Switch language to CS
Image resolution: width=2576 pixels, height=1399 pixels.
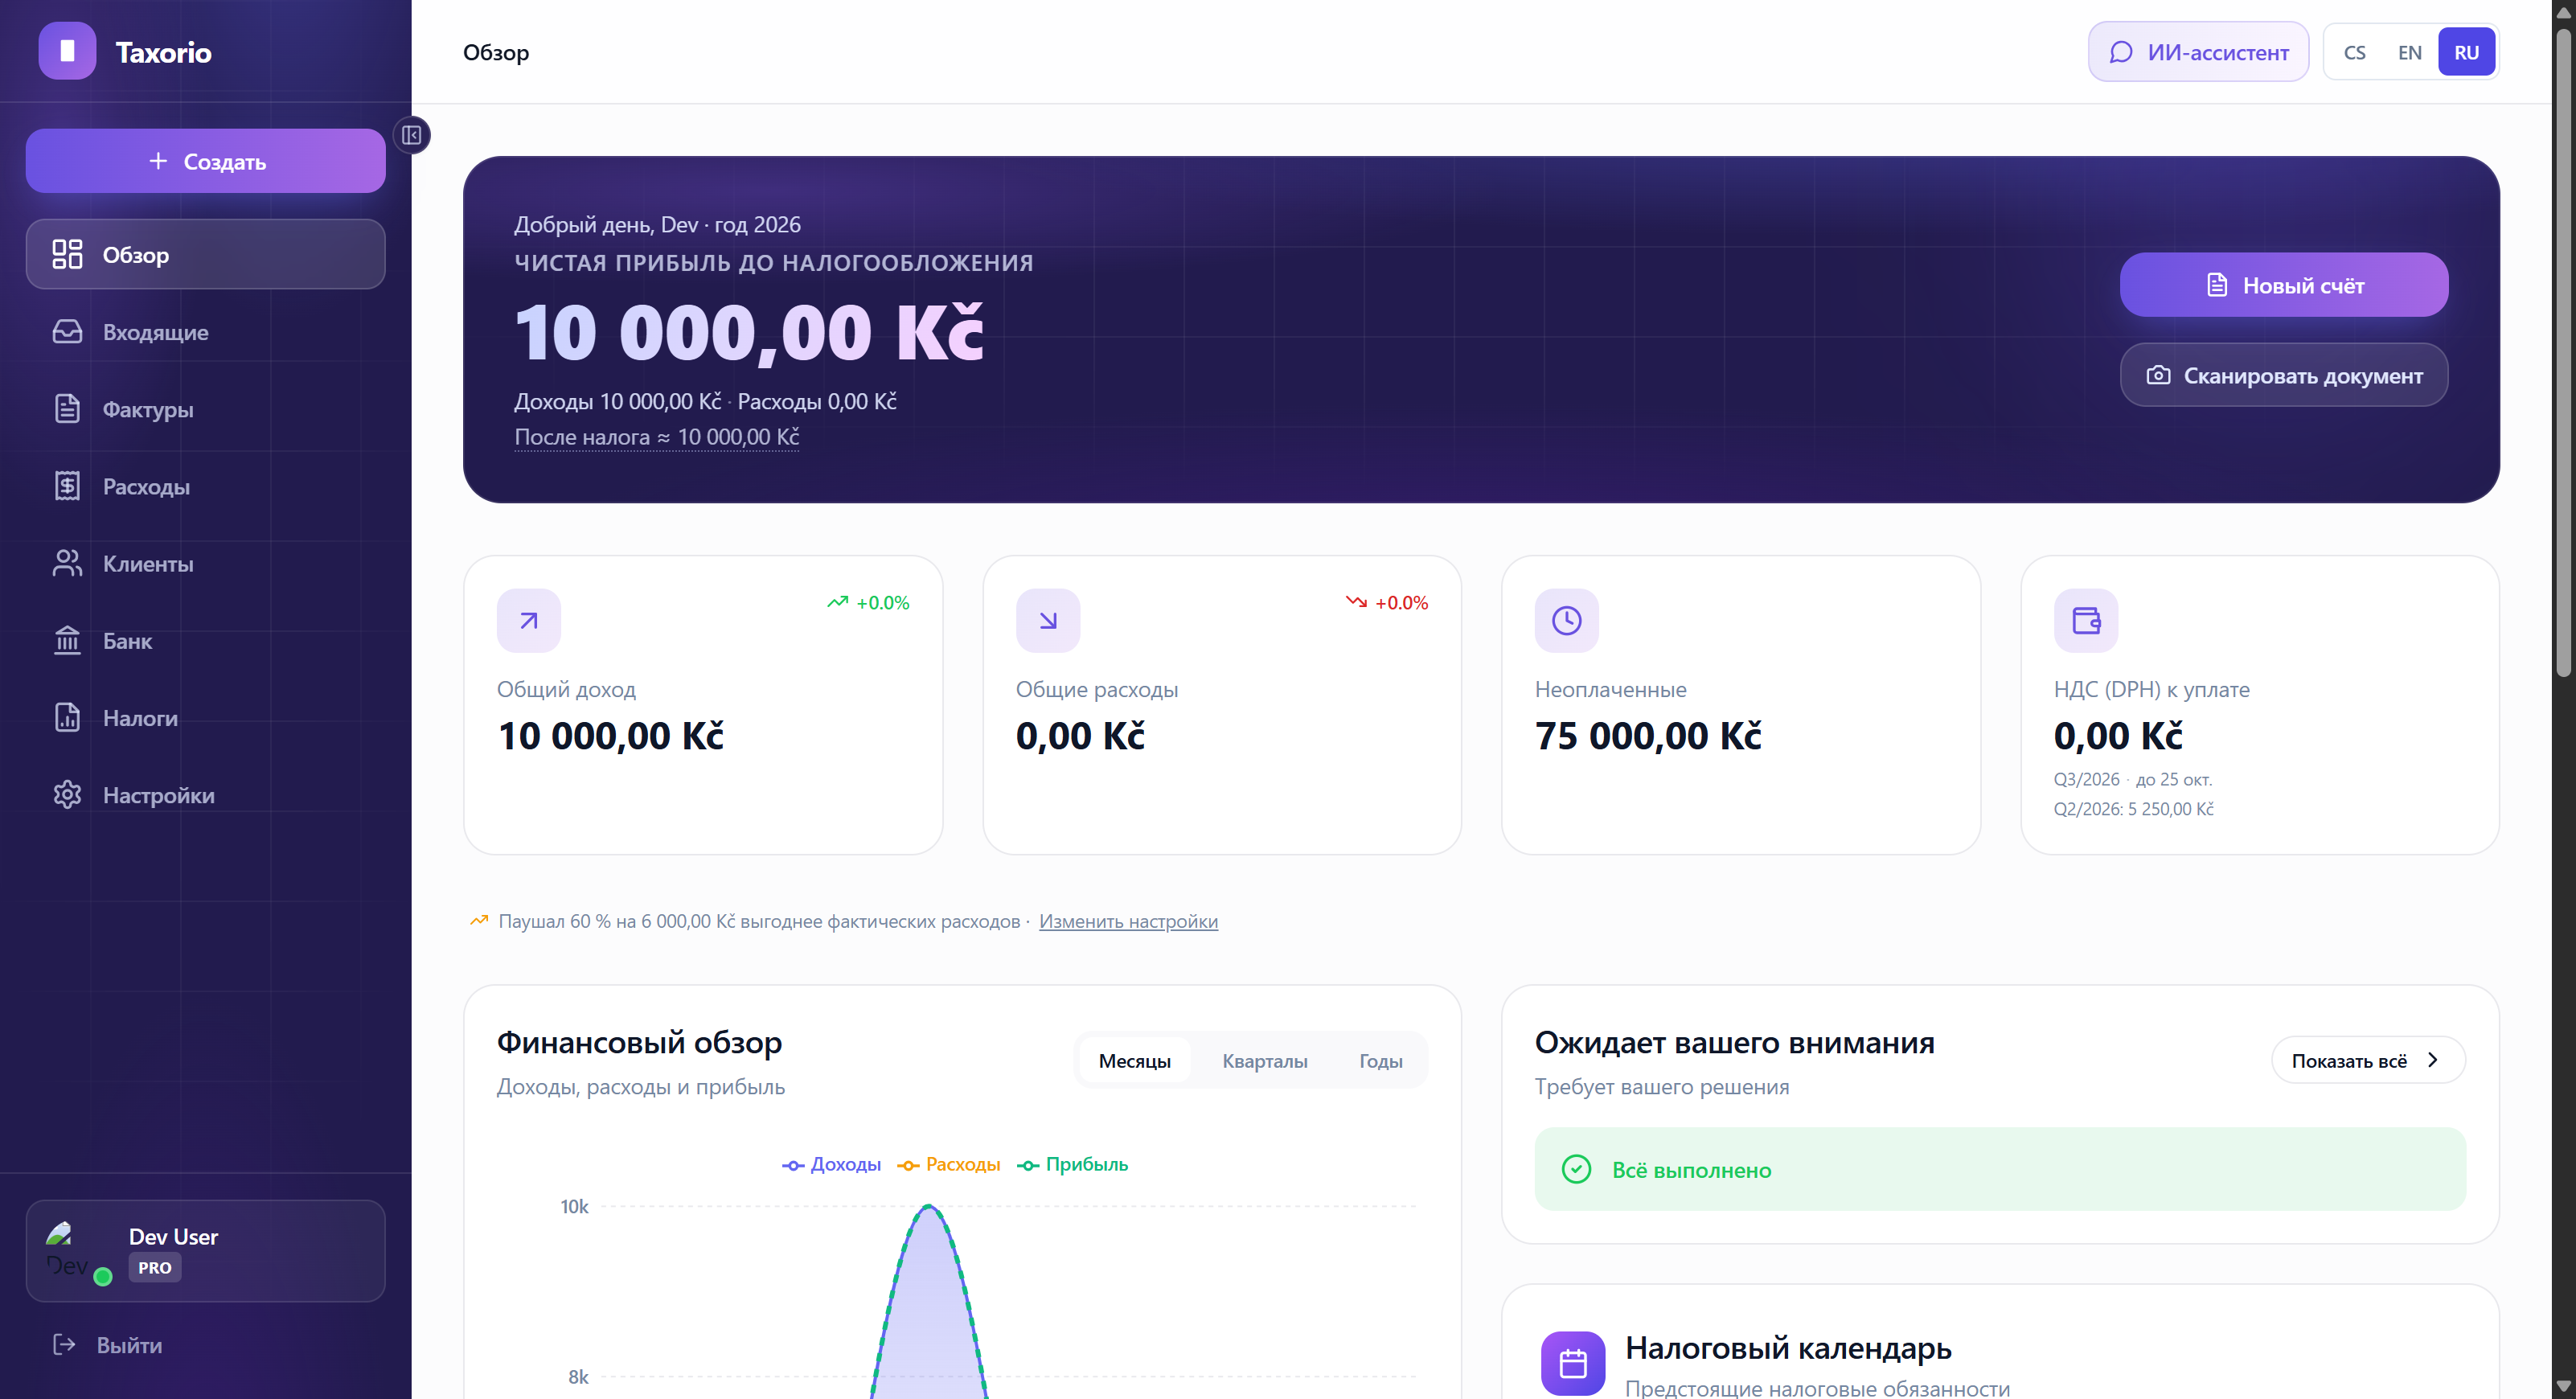2354,52
